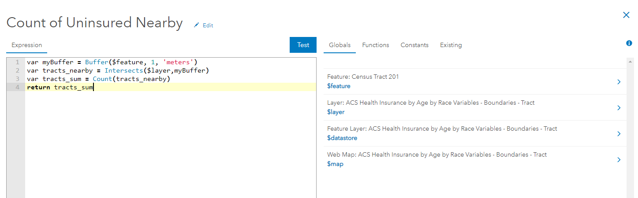Expand the $datastore chevron arrow
Viewport: 638px width, 198px height.
(x=619, y=134)
